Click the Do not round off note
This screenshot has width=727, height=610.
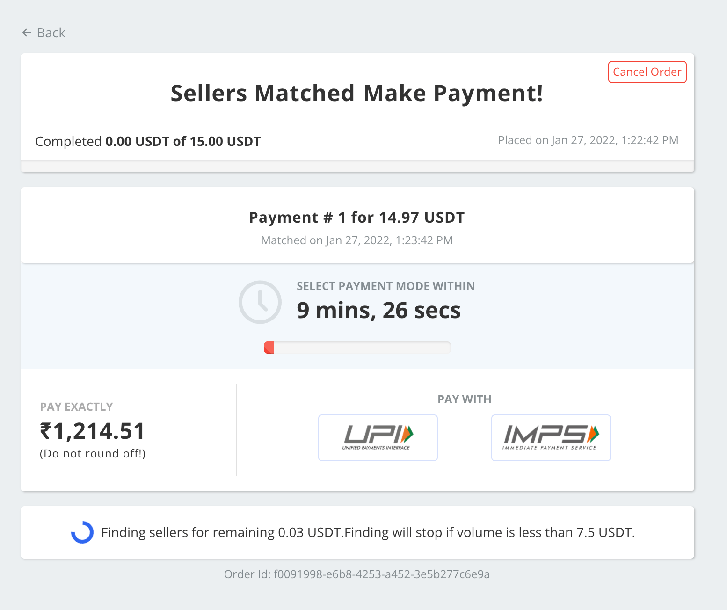click(x=93, y=454)
